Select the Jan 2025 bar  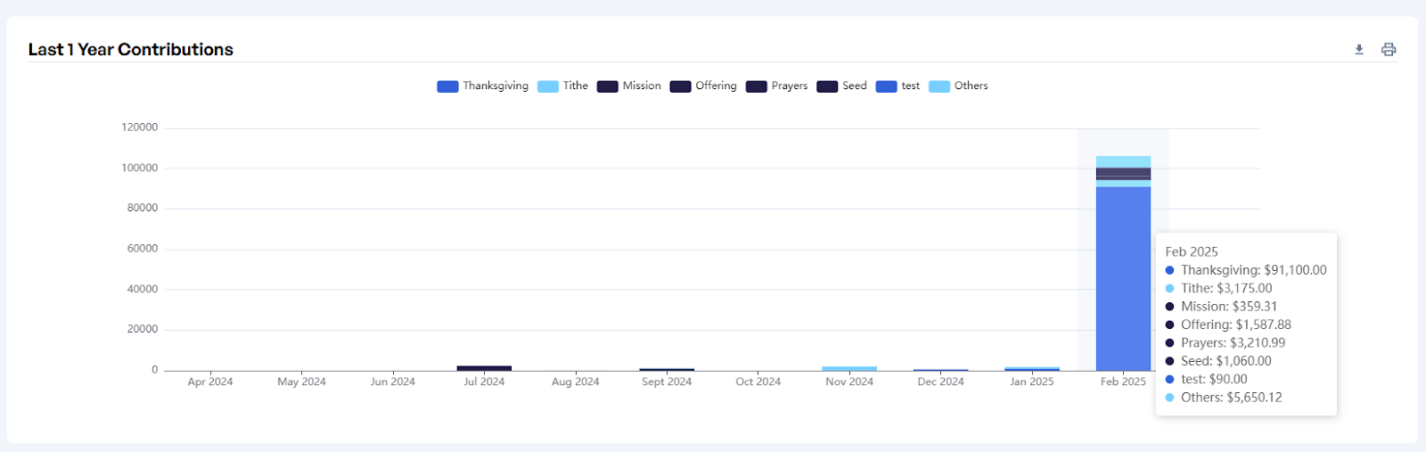1032,368
